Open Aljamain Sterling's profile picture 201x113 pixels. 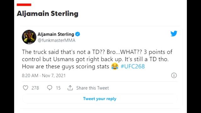[x=29, y=37]
